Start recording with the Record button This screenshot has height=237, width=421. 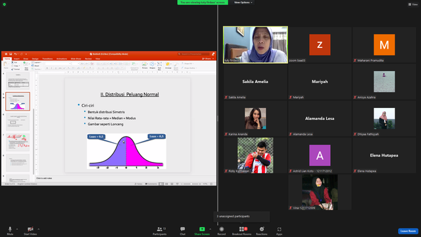(x=222, y=230)
